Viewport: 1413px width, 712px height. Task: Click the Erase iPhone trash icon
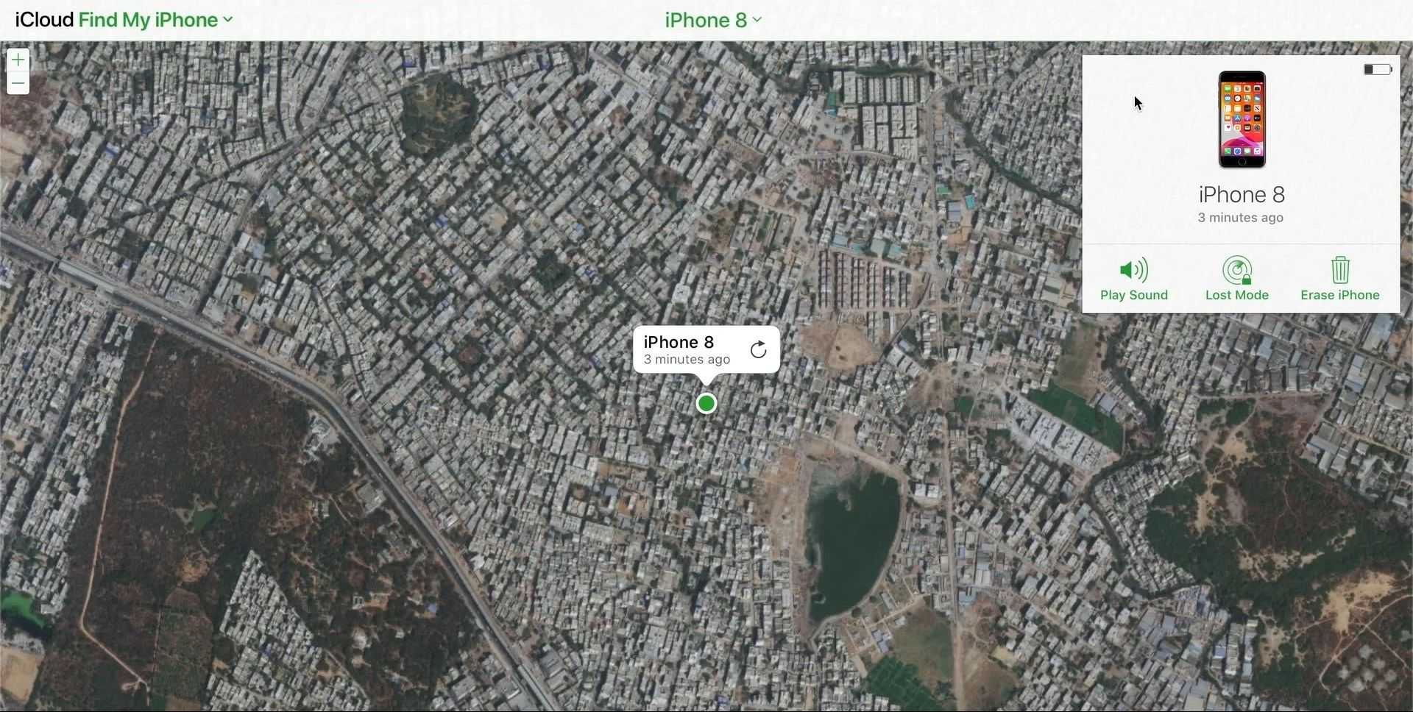[1340, 270]
